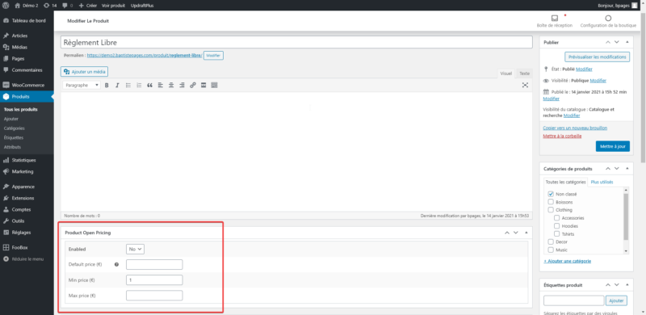Uncheck the Non classé category
The image size is (646, 315).
[551, 194]
